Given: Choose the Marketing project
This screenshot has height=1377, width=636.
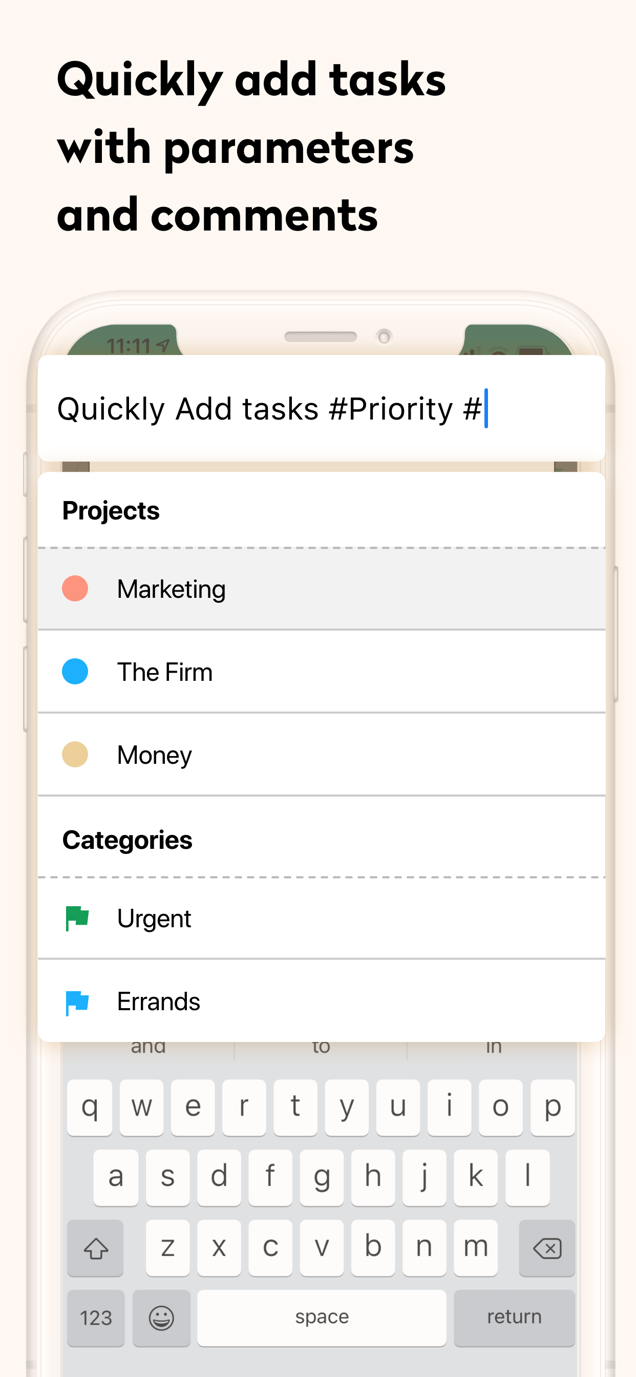Looking at the screenshot, I should 322,589.
